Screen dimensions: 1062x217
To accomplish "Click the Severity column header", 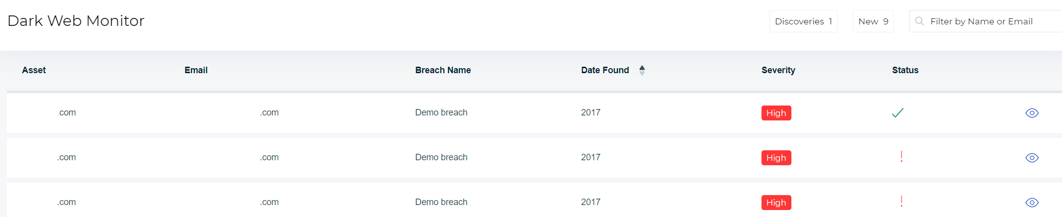I will (778, 70).
